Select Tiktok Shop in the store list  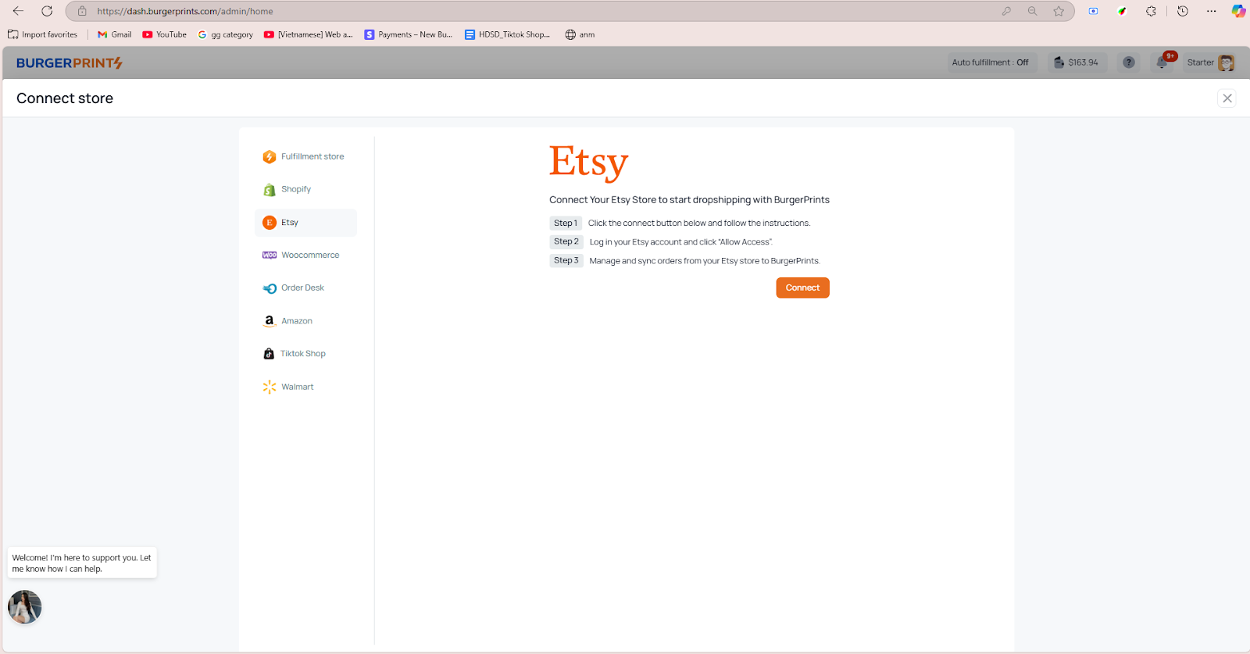tap(305, 354)
